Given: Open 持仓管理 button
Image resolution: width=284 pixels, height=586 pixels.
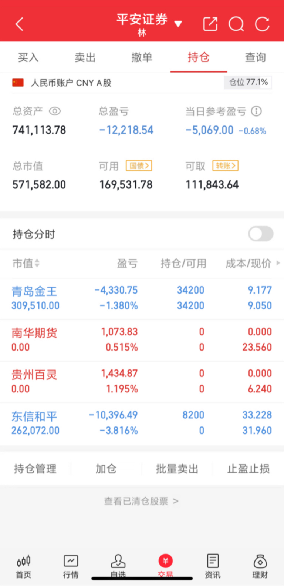Looking at the screenshot, I should 35,469.
